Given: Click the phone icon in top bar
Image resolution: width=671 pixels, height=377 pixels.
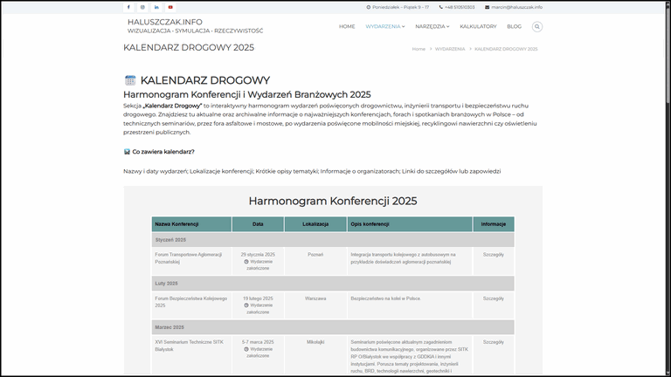Looking at the screenshot, I should tap(441, 7).
